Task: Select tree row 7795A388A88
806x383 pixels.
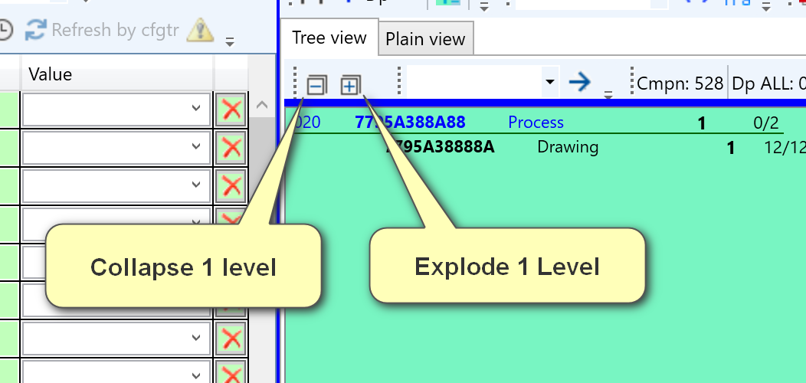Action: [410, 122]
